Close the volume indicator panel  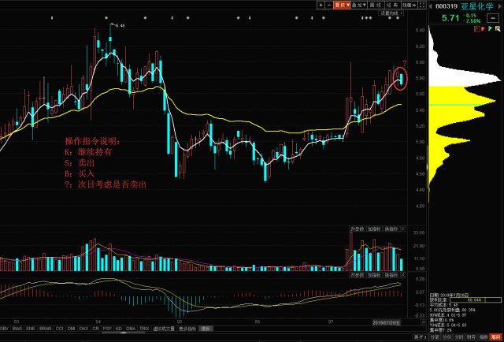click(403, 229)
